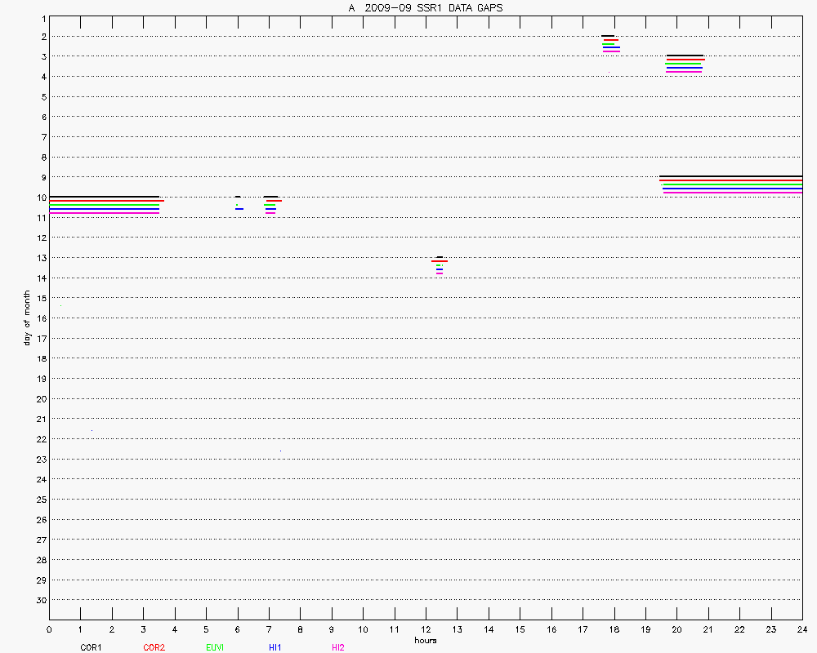
Task: Select the magenta HI2 legend label
Action: click(337, 647)
